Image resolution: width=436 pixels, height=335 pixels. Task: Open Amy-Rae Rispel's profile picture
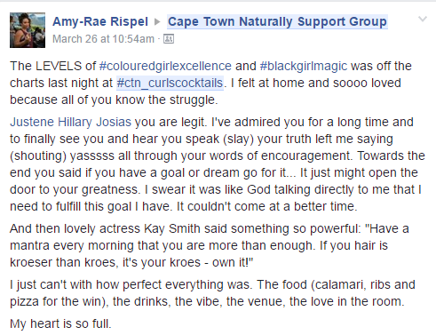[x=28, y=30]
